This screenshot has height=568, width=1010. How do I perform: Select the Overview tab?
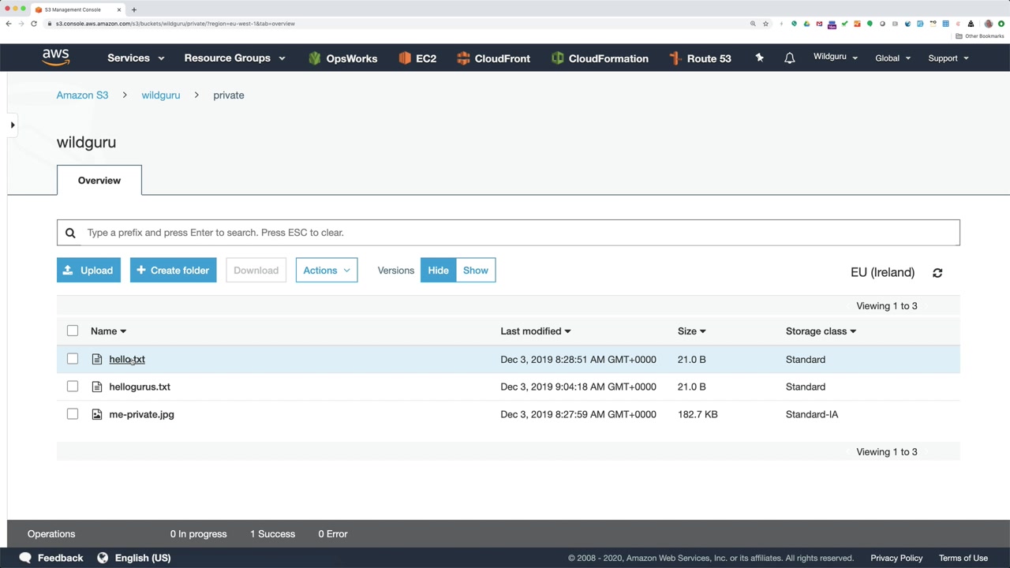(x=99, y=181)
